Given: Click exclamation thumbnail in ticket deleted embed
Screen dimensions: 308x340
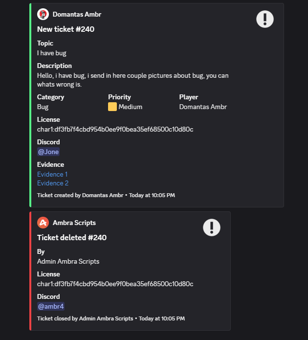Looking at the screenshot, I should coord(211,227).
